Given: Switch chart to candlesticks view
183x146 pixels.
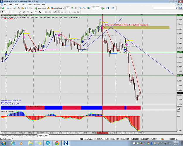Looking at the screenshot, I should [x=72, y=8].
